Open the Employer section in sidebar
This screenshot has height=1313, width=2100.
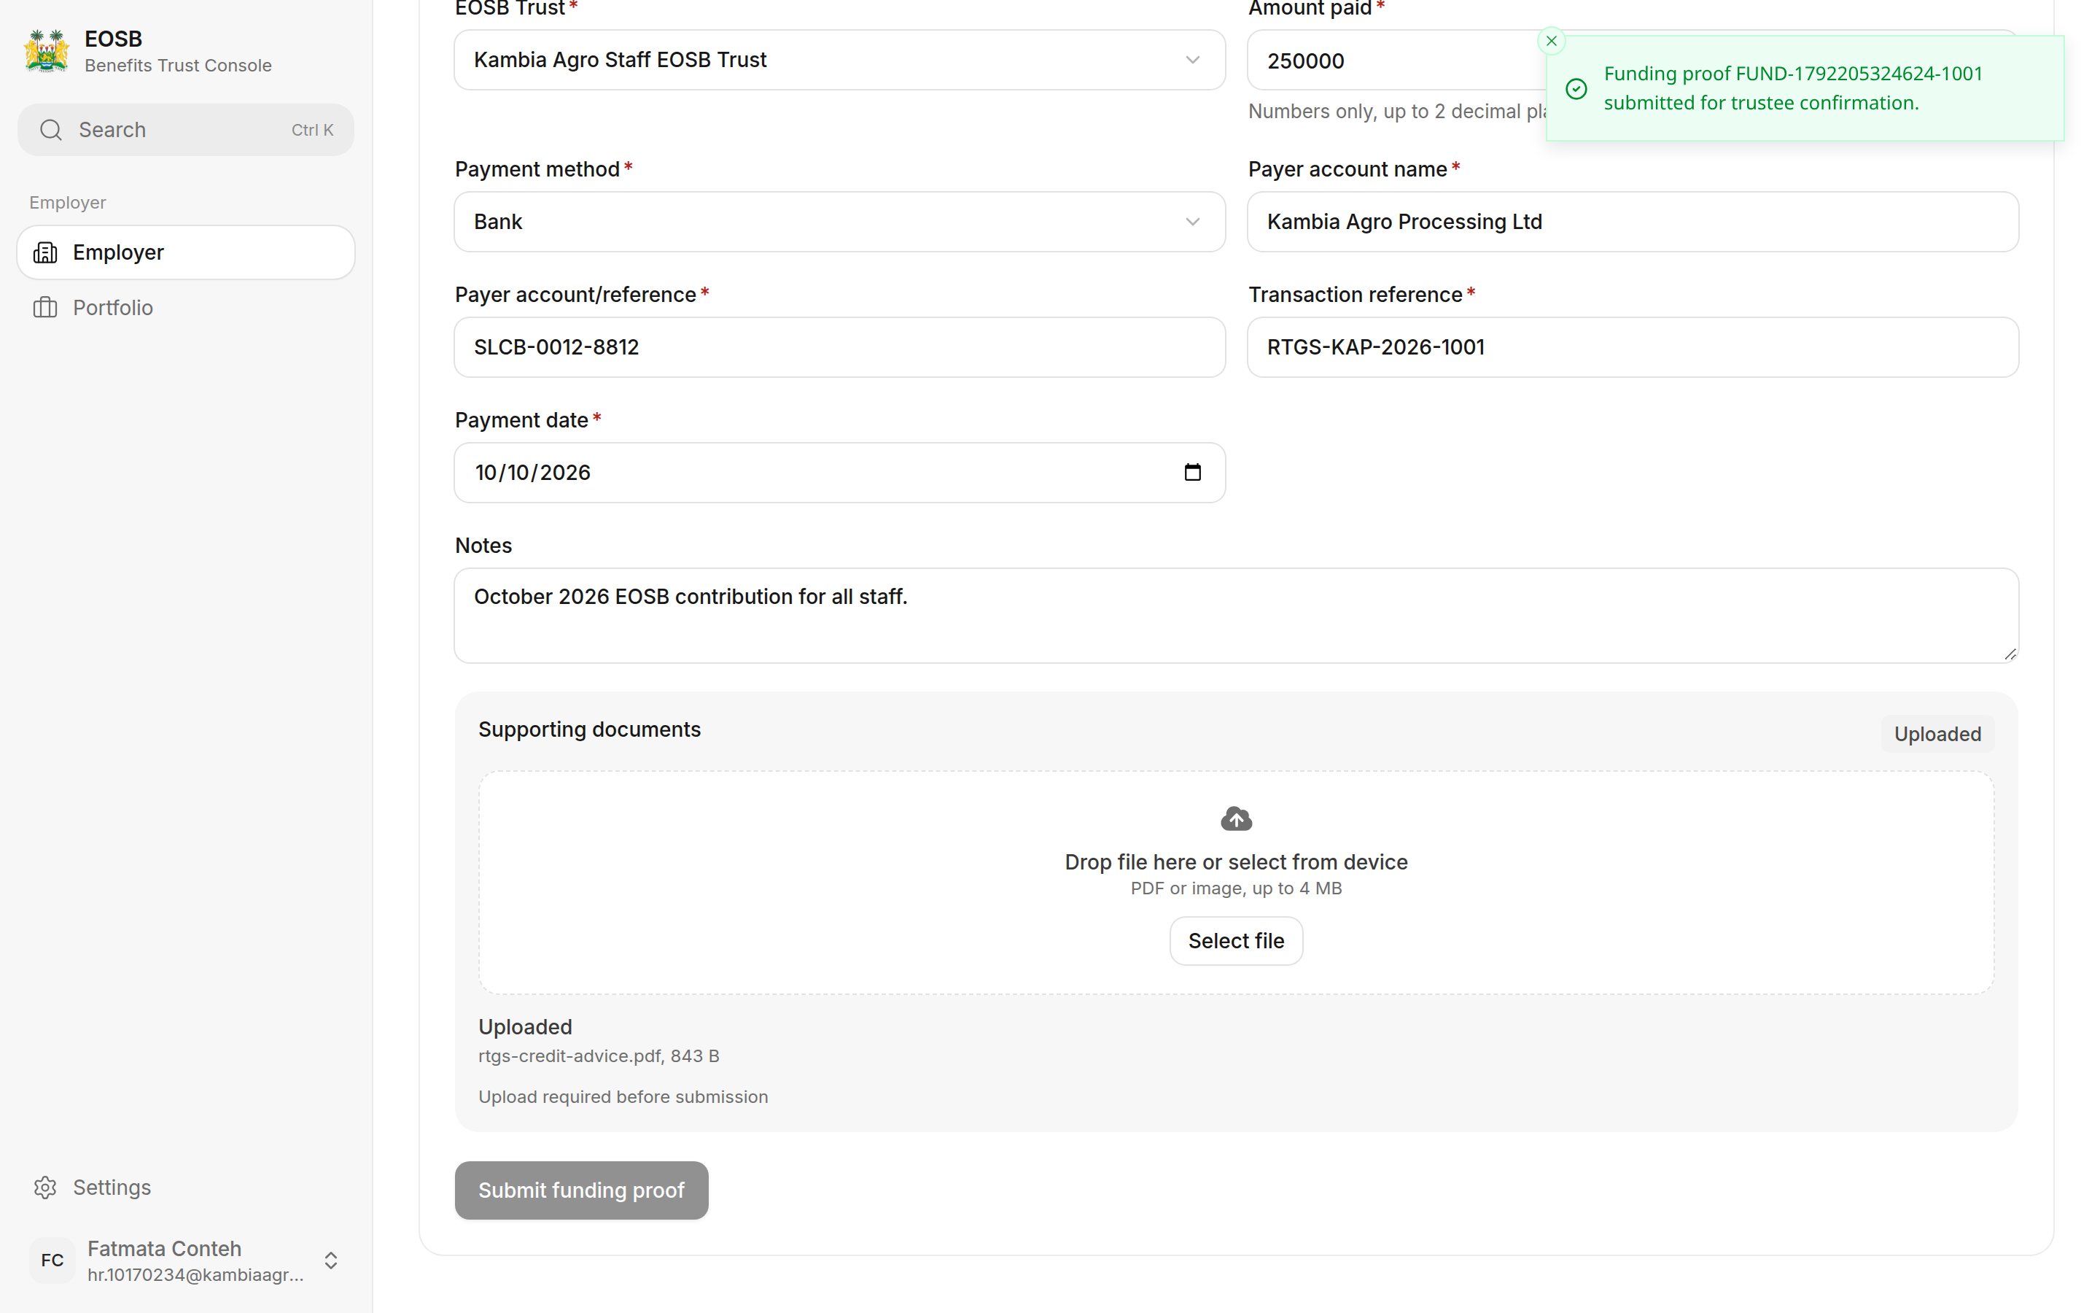[x=186, y=252]
